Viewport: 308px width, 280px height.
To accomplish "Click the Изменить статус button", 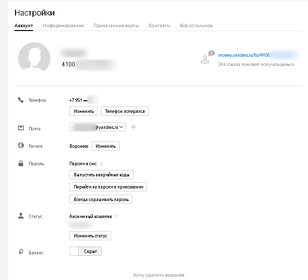I will tap(90, 235).
